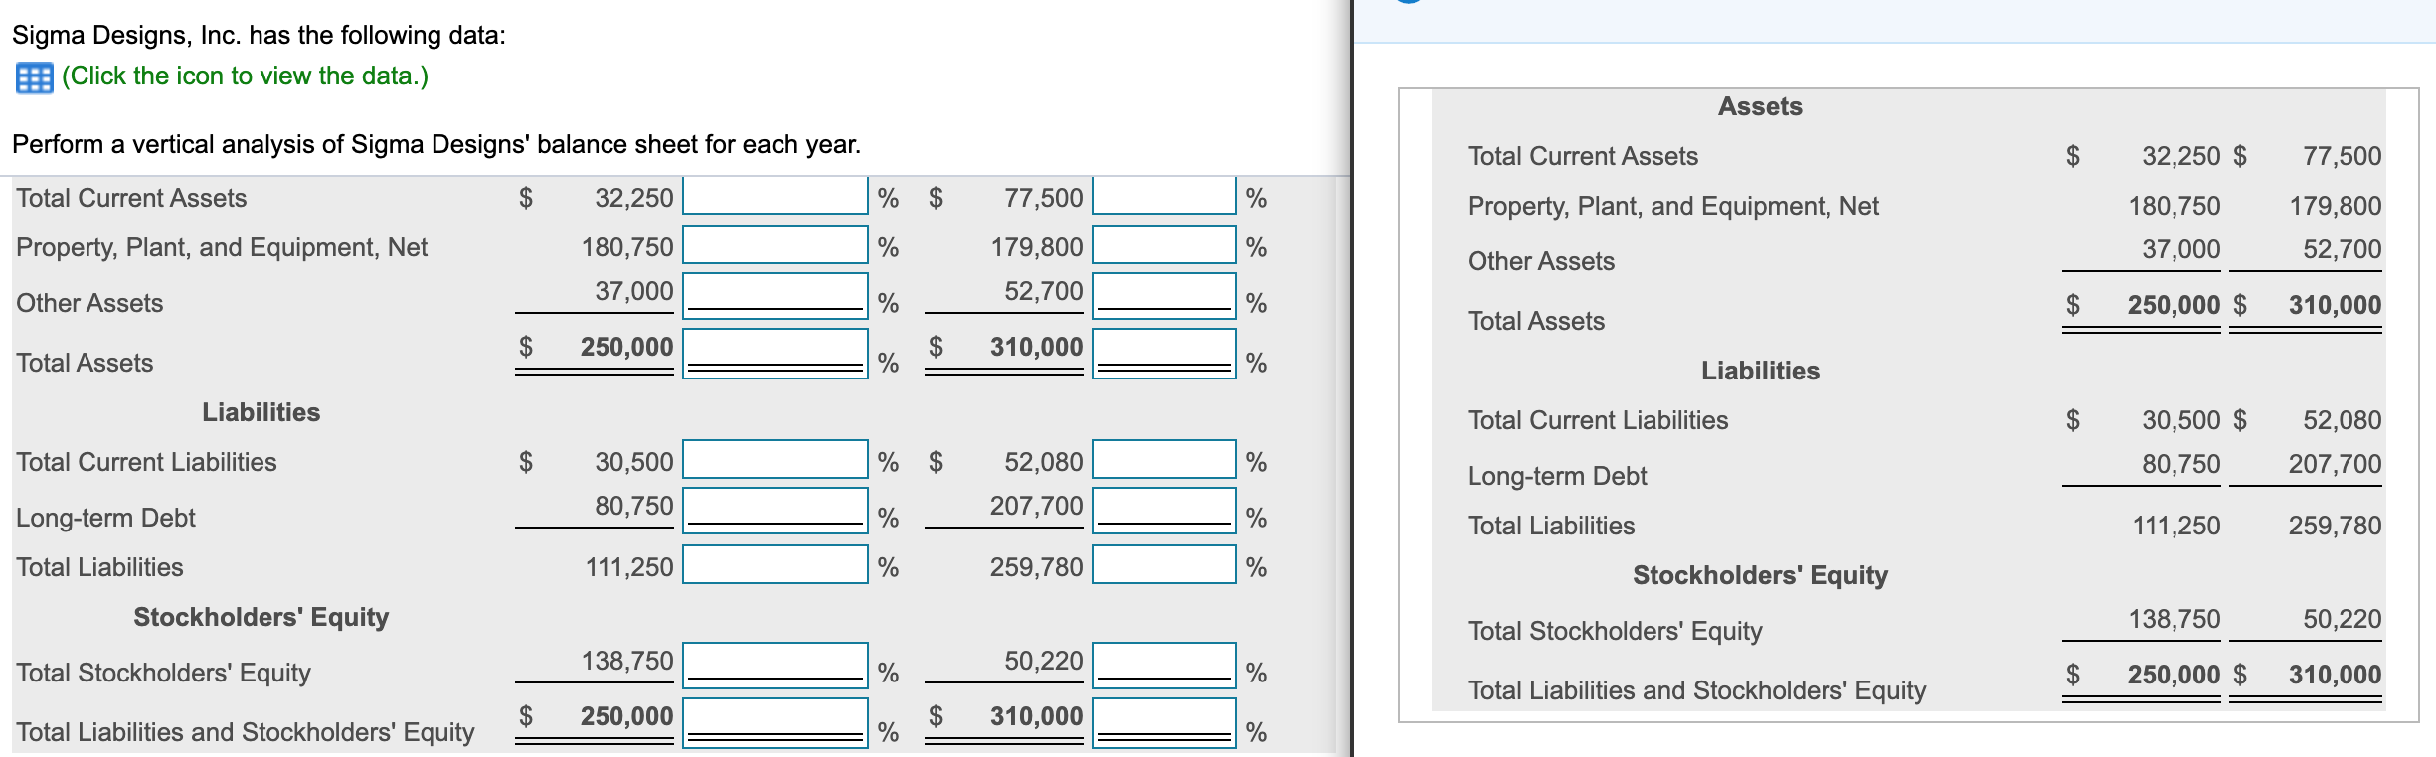
Task: Click 'Total Assets' in data panel
Action: tap(1536, 321)
